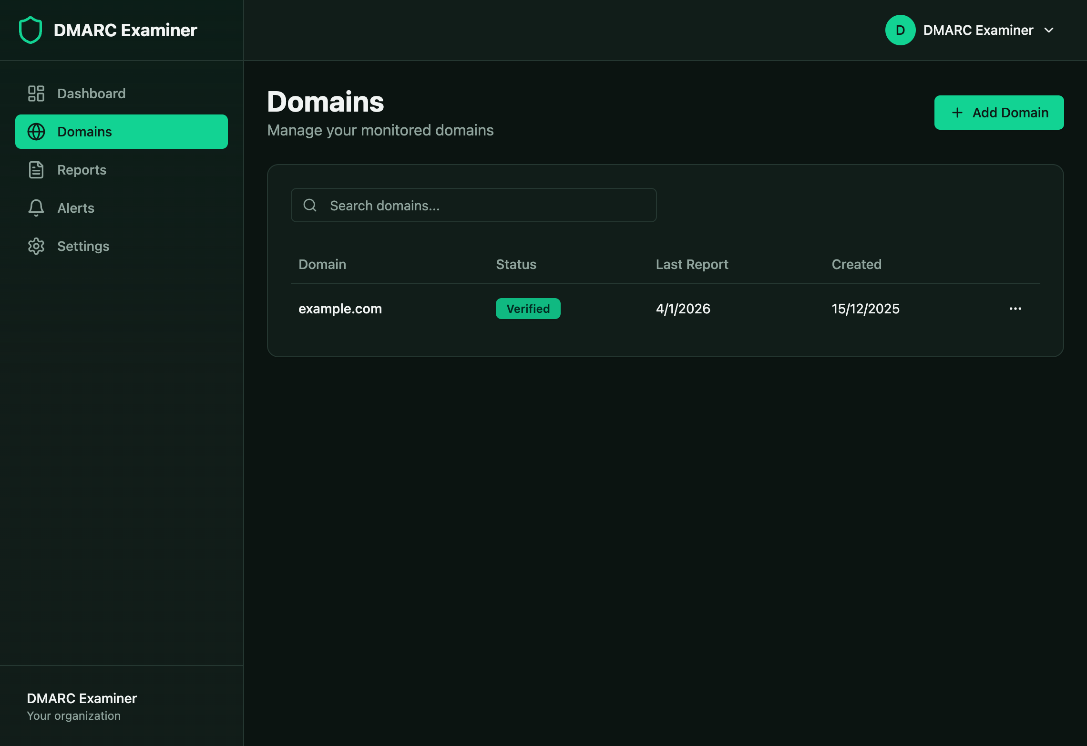Open the Dashboard from the sidebar icon
The height and width of the screenshot is (746, 1087).
point(36,93)
